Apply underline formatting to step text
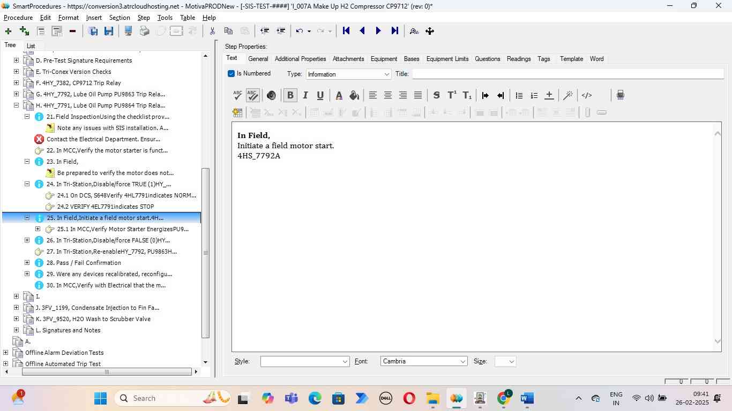 [320, 95]
